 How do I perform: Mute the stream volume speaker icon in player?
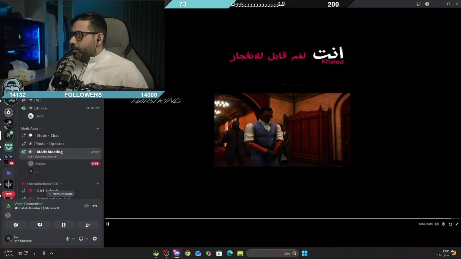coord(437,224)
